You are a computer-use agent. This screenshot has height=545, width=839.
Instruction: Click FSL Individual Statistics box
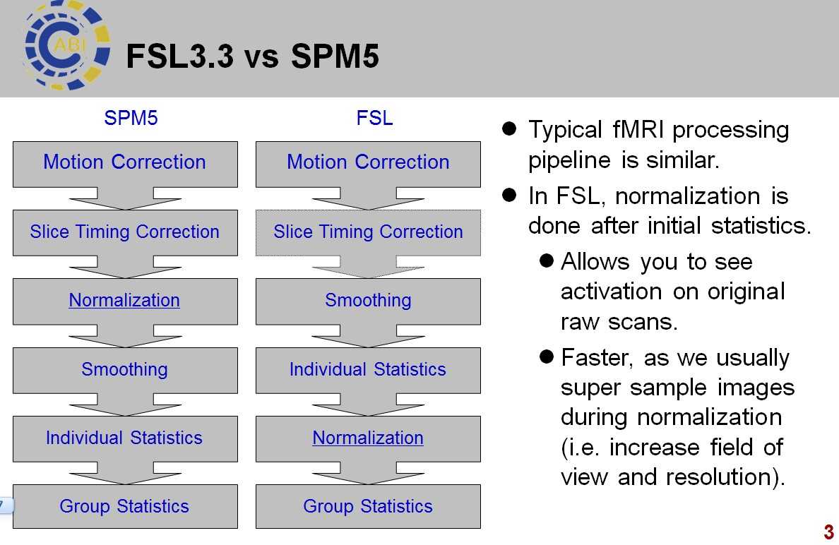(x=368, y=371)
